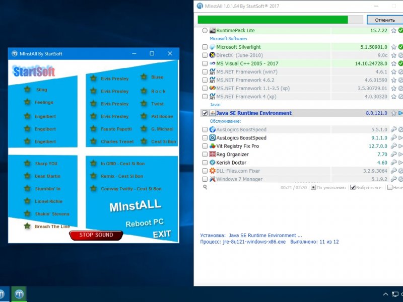Click the 14.10.24728.0 version value
The image size is (403, 302).
tap(371, 63)
